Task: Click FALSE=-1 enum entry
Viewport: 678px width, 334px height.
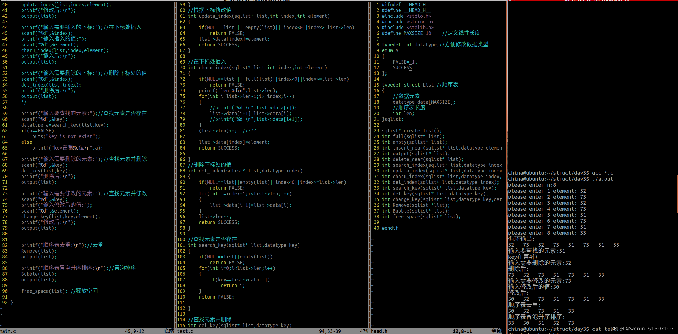Action: pos(405,62)
